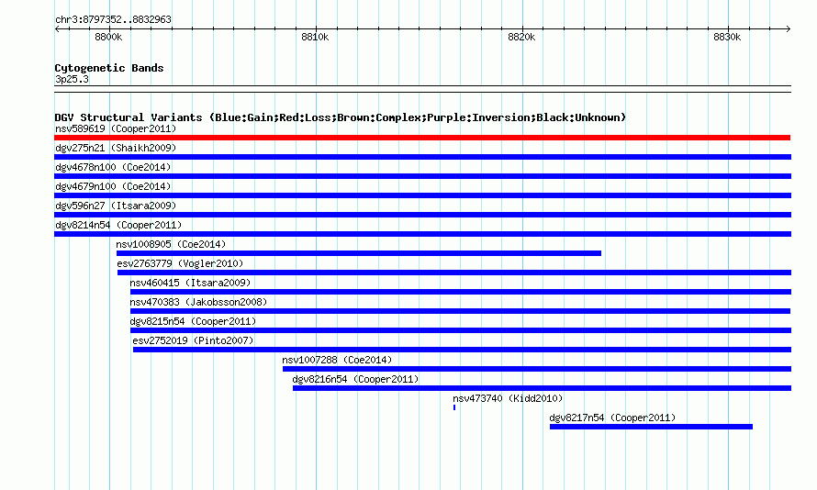
Task: Click the nsv460415 blue variant bar
Action: coord(461,292)
